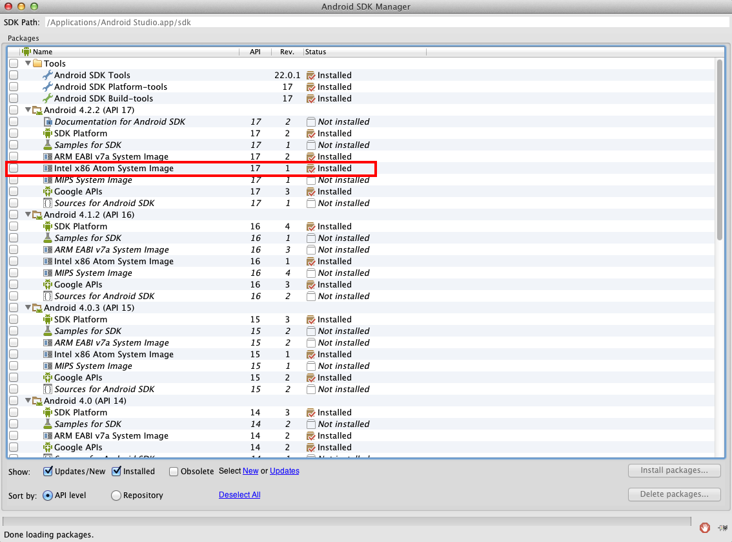Click the Delete packages button
732x542 pixels.
pyautogui.click(x=674, y=494)
